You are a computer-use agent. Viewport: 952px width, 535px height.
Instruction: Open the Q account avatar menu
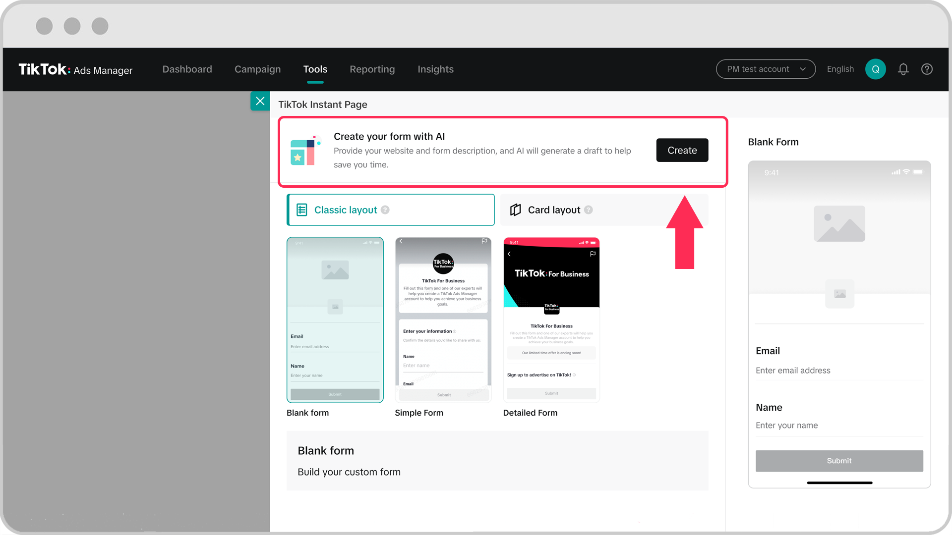(x=876, y=69)
